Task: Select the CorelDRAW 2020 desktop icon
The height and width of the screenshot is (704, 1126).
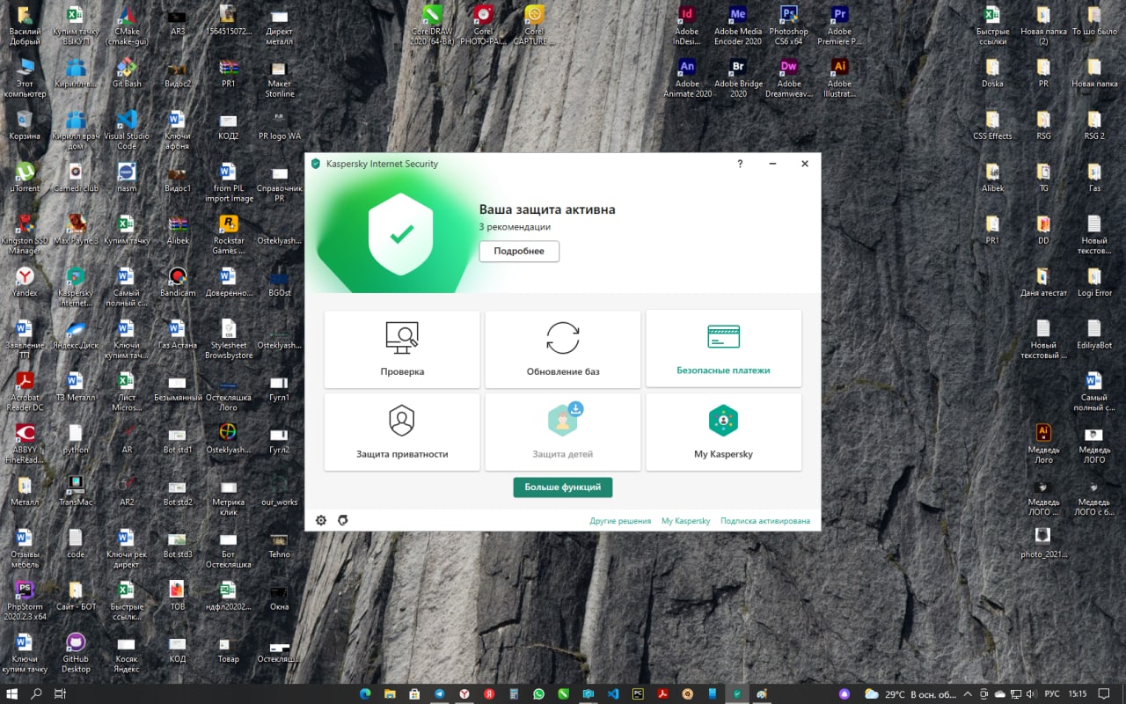Action: point(432,25)
